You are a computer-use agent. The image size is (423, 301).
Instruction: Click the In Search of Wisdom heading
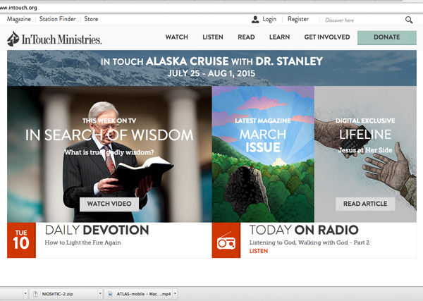[x=109, y=135]
